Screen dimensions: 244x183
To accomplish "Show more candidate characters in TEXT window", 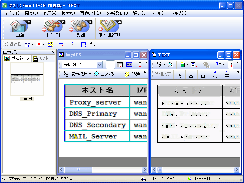I will click(x=238, y=72).
